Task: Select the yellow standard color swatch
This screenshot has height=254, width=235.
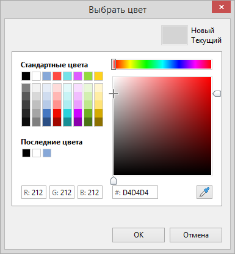Action: (98, 76)
